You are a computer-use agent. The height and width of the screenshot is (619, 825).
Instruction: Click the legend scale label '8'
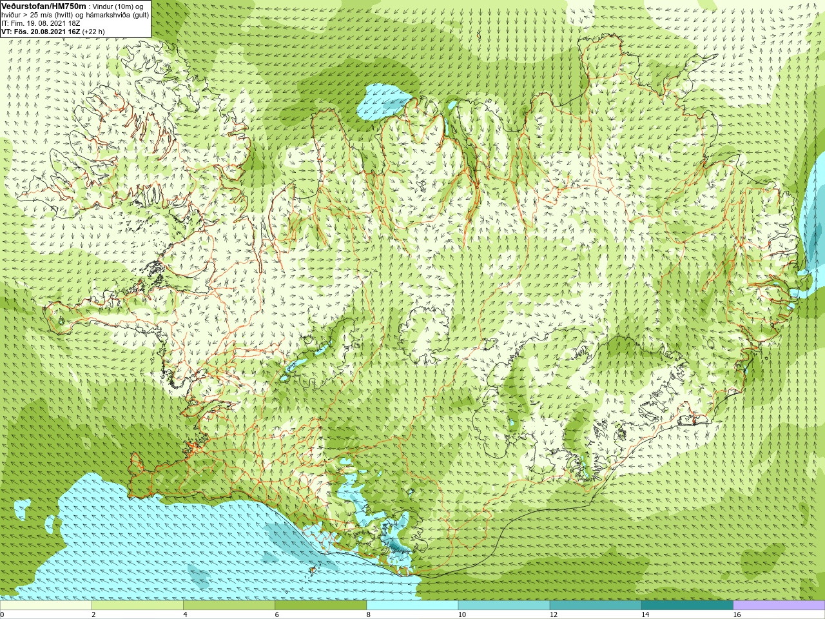coord(368,614)
